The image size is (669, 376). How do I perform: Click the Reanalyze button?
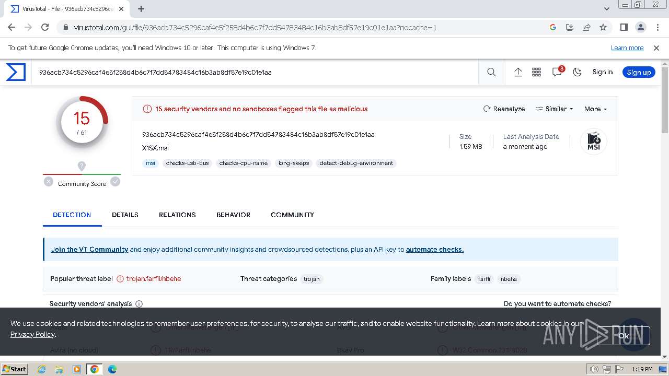click(504, 109)
